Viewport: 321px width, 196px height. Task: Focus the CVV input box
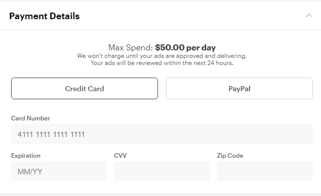pyautogui.click(x=162, y=171)
